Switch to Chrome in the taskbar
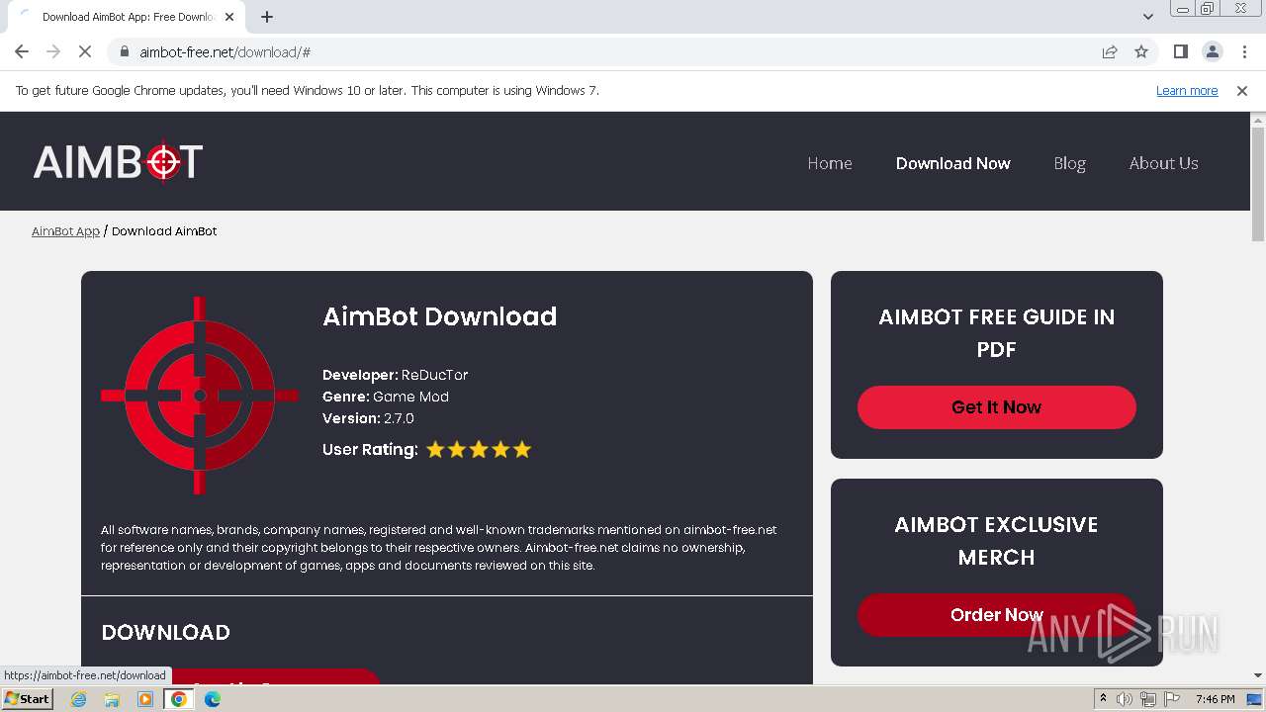Image resolution: width=1266 pixels, height=712 pixels. coord(179,699)
